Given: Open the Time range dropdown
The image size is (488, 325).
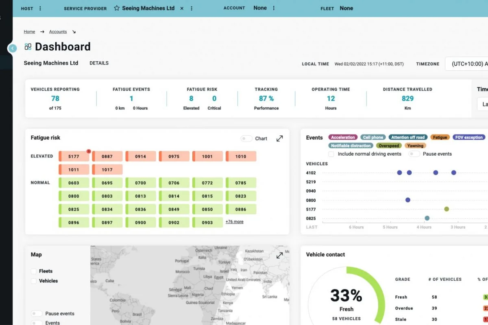Looking at the screenshot, I should tap(482, 104).
